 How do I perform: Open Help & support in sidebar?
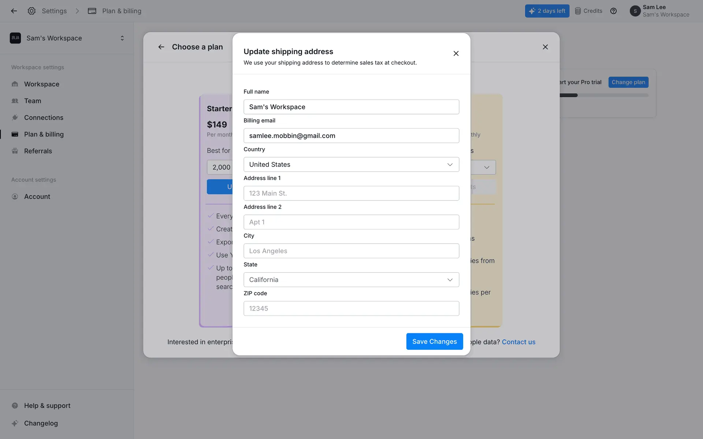point(47,406)
